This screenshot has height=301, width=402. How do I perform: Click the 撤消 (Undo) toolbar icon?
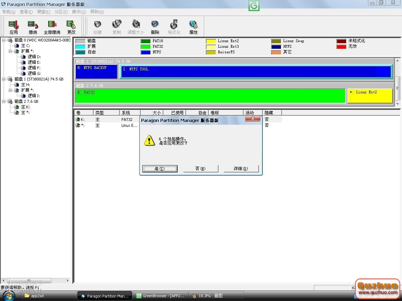coord(33,27)
